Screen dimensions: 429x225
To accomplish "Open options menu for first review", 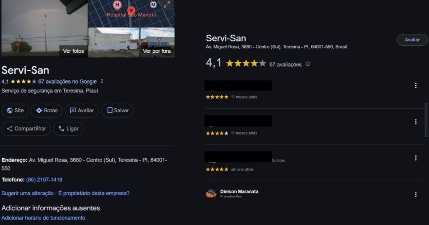I will (x=416, y=86).
